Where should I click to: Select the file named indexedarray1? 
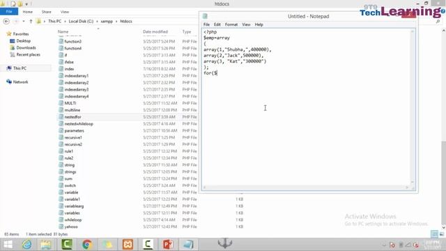click(x=76, y=76)
